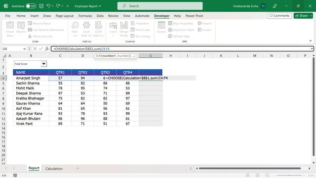This screenshot has height=178, width=316.
Task: Click Record Macro in Code group
Action: coord(39,23)
